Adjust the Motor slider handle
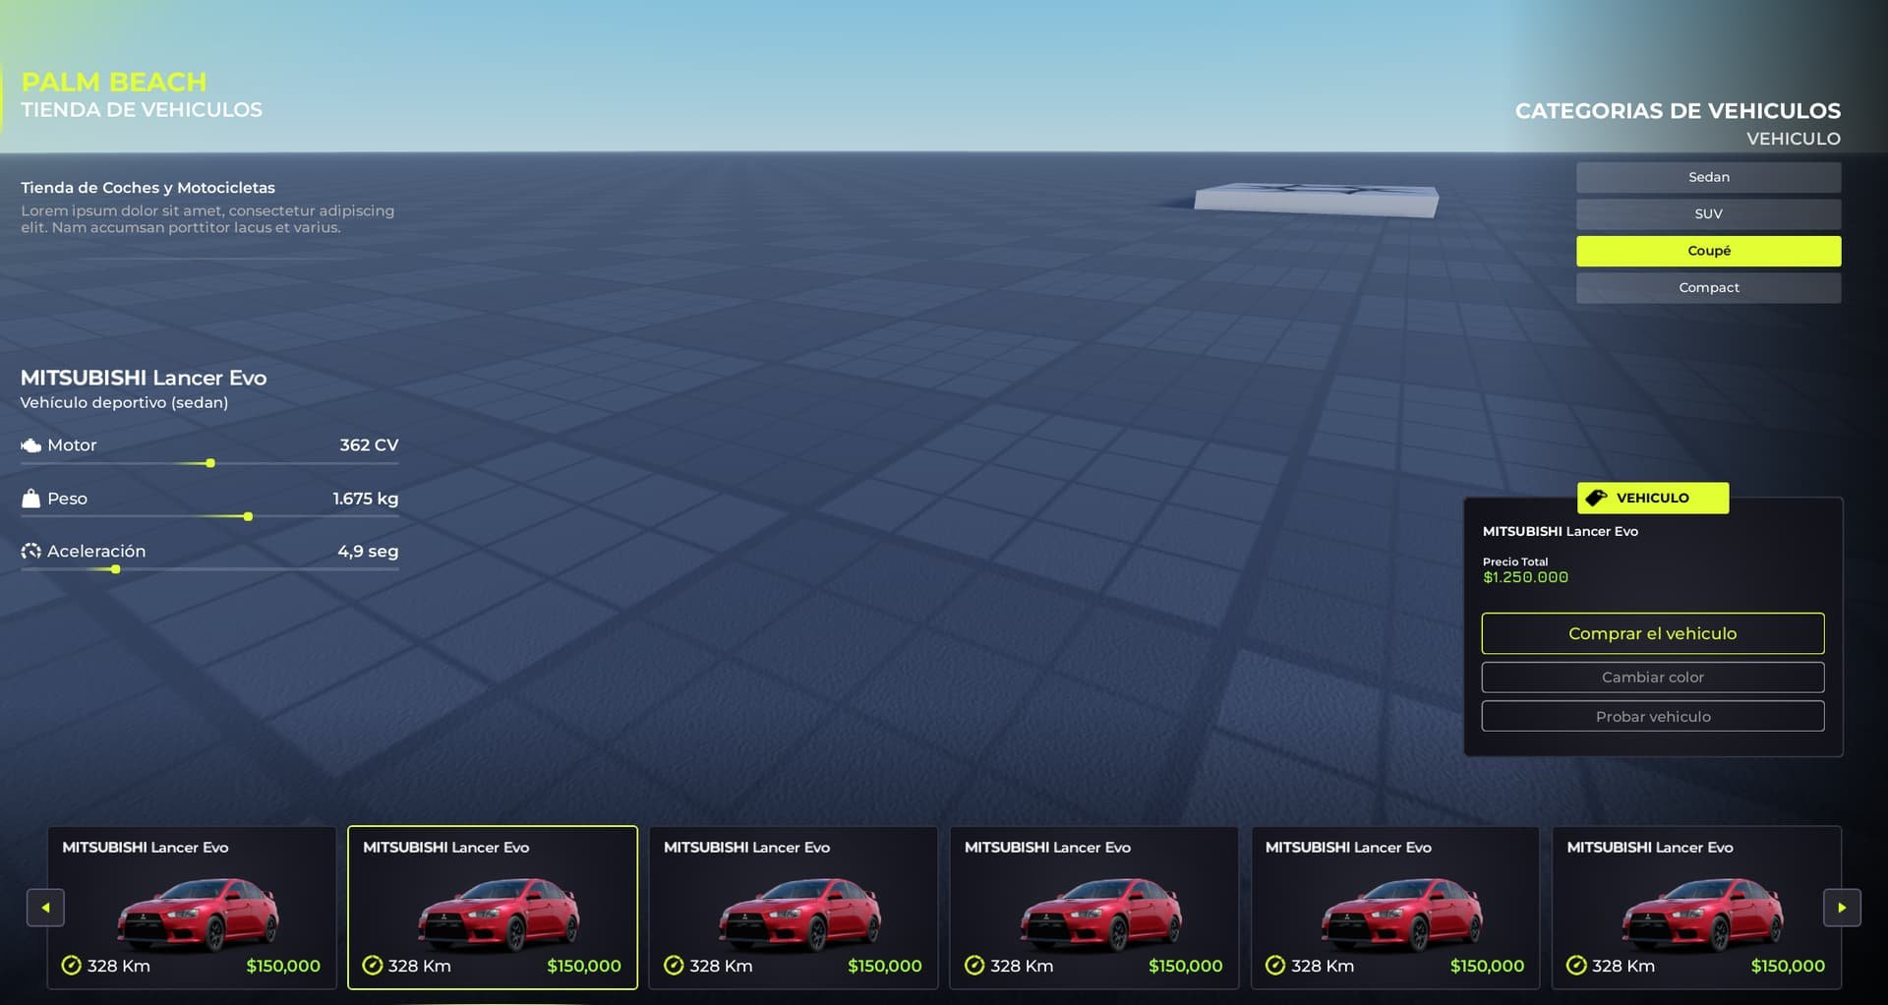The width and height of the screenshot is (1888, 1005). click(x=210, y=463)
